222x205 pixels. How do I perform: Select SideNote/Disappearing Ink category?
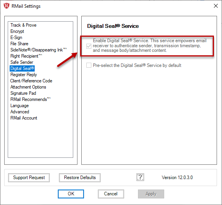click(x=39, y=50)
